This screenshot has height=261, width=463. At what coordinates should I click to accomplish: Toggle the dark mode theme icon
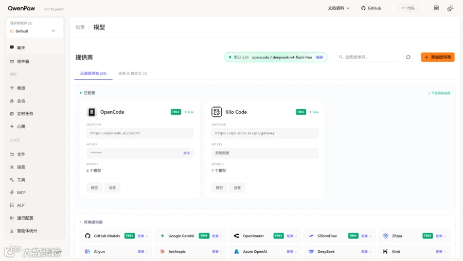coord(450,8)
